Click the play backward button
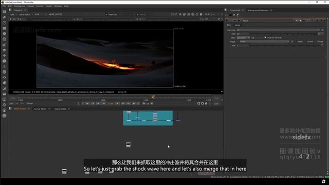The height and width of the screenshot is (185, 329). (104, 103)
